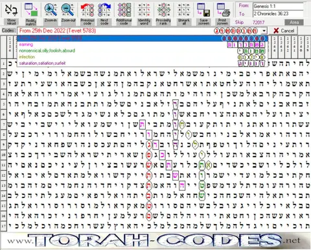311x250 pixels.
Task: Select the 'infection' code entry
Action: [x=143, y=57]
